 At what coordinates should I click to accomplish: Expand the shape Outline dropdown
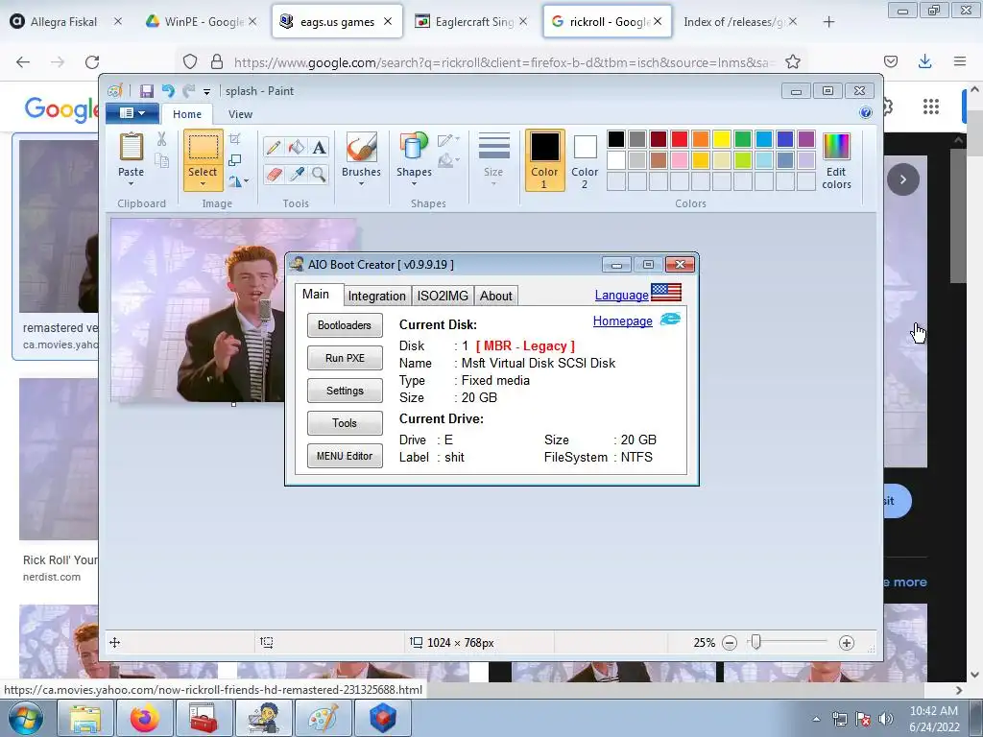458,139
